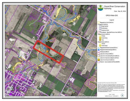Click the Engineered floodplain legend symbol
Viewport: 130px width, 101px height.
pos(100,26)
